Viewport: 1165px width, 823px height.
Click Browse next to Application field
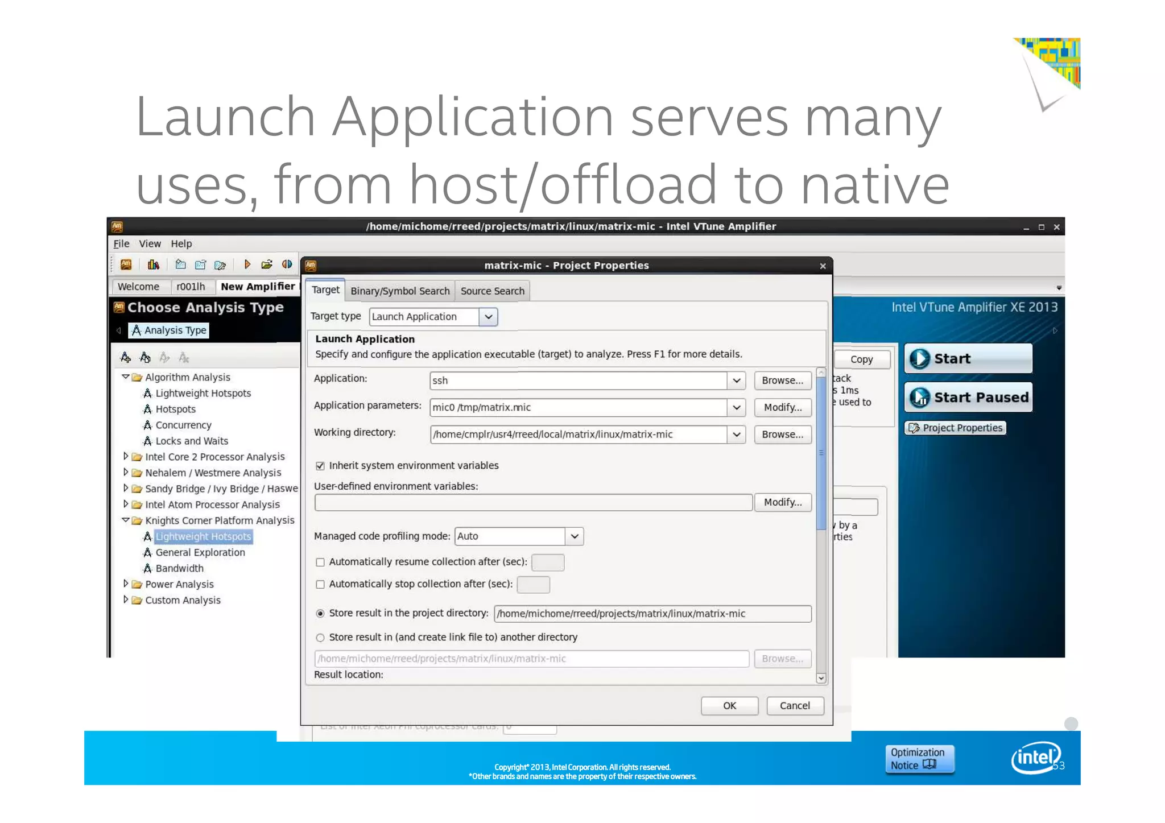click(x=782, y=381)
